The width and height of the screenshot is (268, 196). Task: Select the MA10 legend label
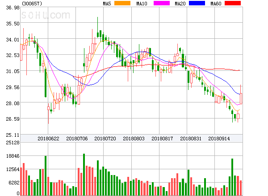tap(142, 4)
